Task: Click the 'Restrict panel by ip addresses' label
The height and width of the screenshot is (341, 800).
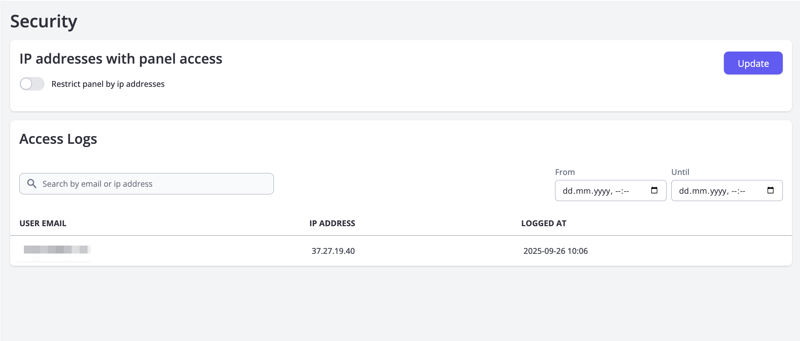Action: pos(108,84)
